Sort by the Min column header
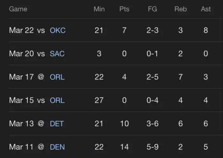The height and width of the screenshot is (158, 223). pos(99,9)
